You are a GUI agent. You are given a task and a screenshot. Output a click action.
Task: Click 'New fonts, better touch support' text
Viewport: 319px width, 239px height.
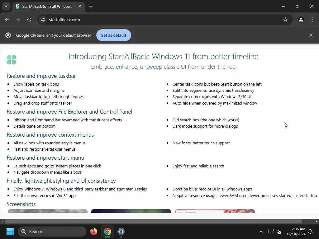click(x=201, y=143)
